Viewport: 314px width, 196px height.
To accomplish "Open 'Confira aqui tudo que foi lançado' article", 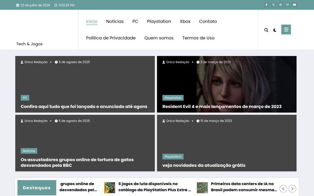I will [x=84, y=107].
